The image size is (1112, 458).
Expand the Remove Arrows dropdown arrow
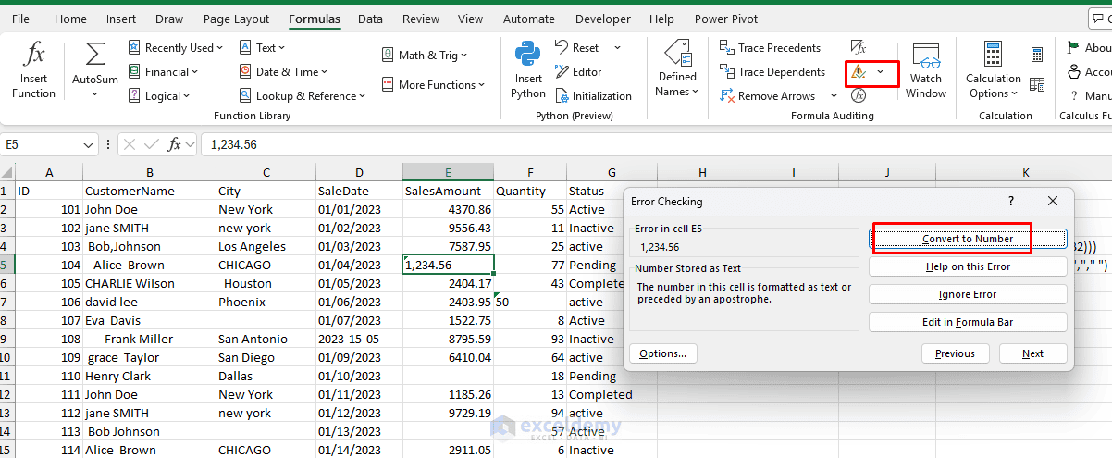[834, 96]
